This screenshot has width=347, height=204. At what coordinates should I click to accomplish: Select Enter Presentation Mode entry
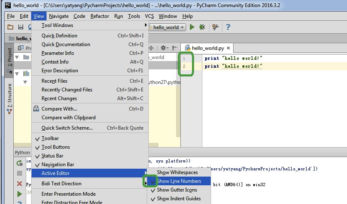(90, 194)
